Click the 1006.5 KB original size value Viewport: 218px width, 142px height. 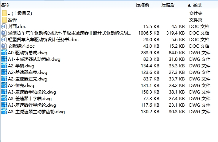149,33
